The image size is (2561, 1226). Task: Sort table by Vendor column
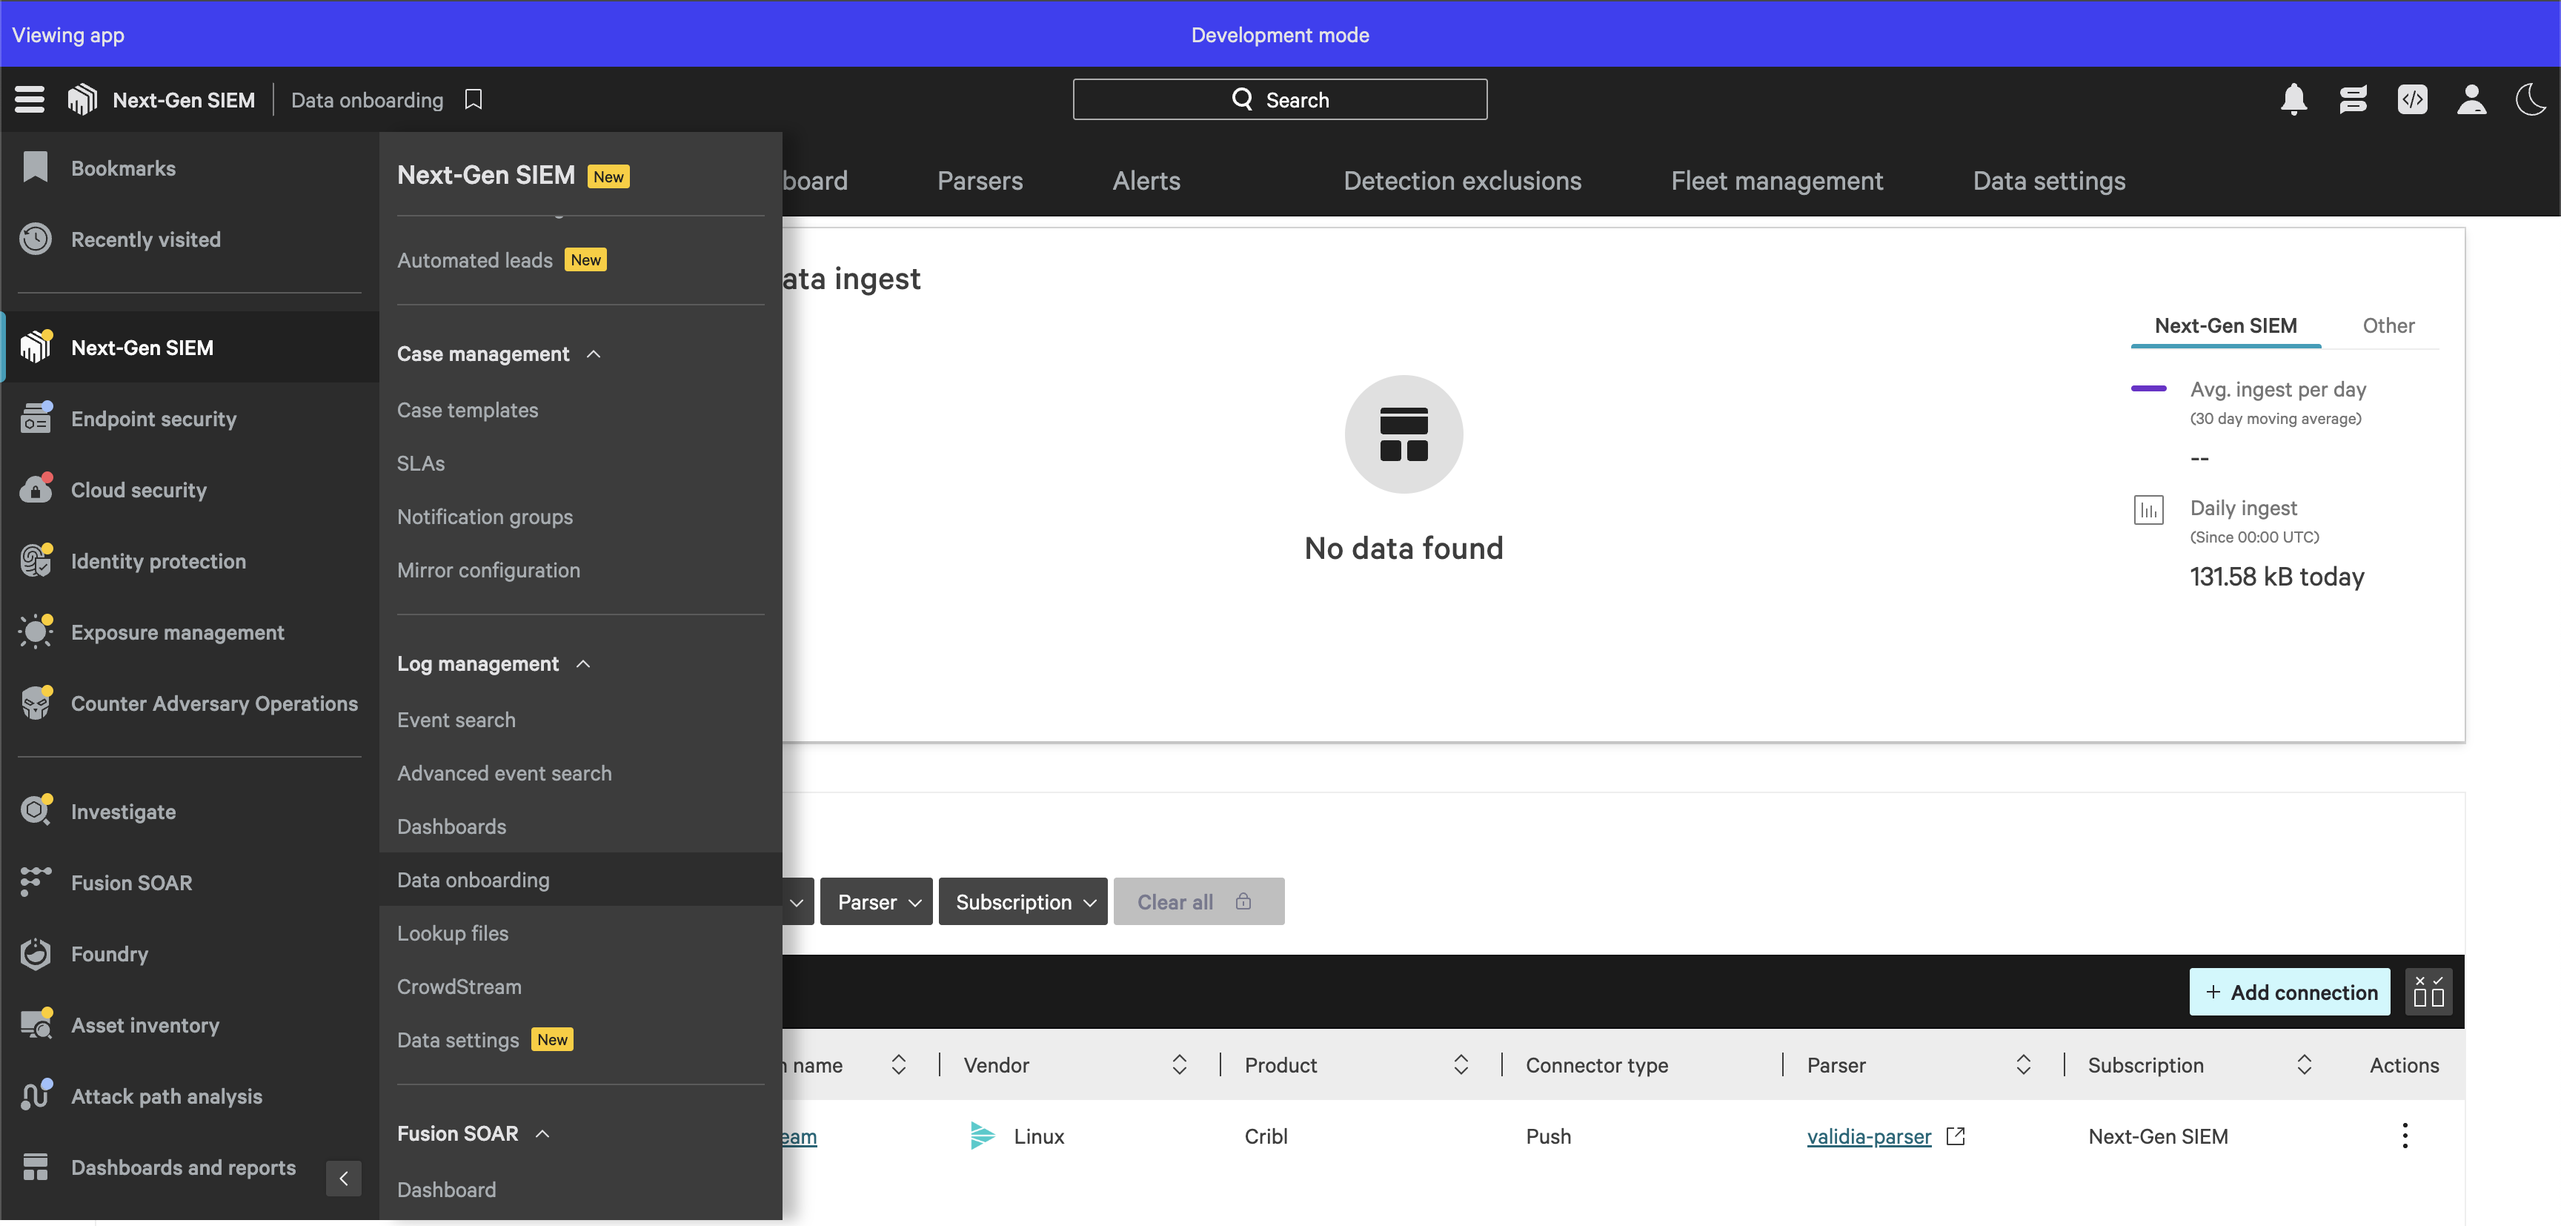pos(1179,1065)
